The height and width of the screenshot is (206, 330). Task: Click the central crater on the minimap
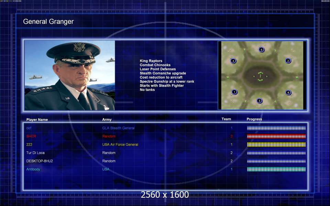[x=261, y=76]
